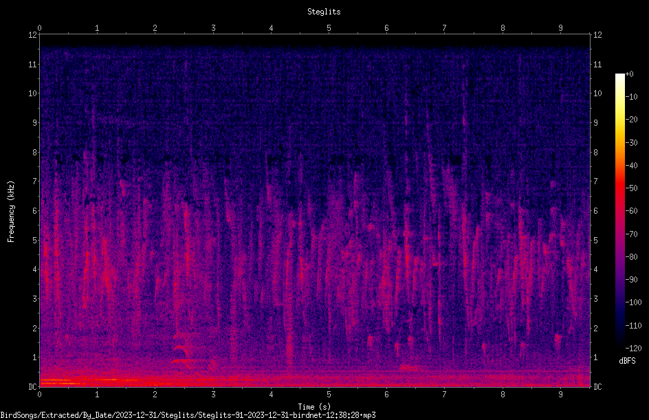649x420 pixels.
Task: Click the file path text at the bottom
Action: (188, 415)
